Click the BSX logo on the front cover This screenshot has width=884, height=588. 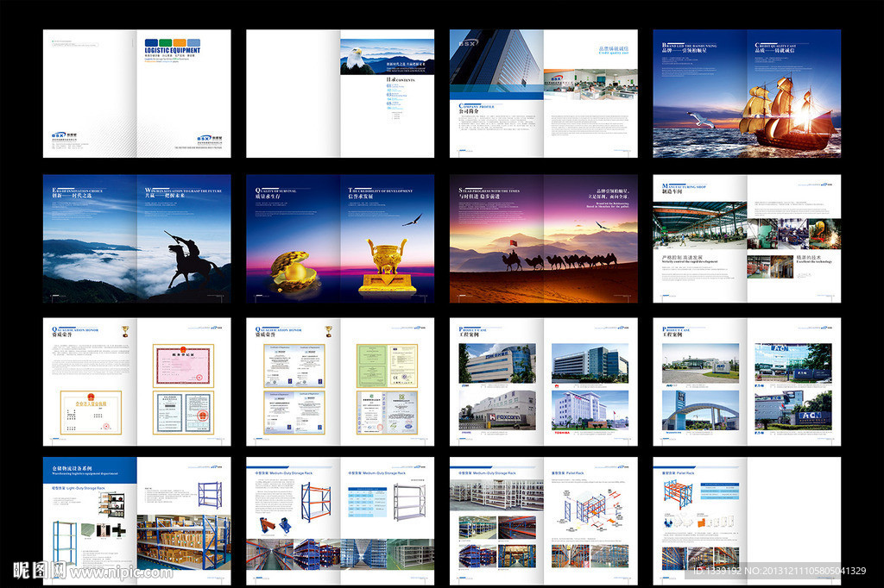coord(209,138)
